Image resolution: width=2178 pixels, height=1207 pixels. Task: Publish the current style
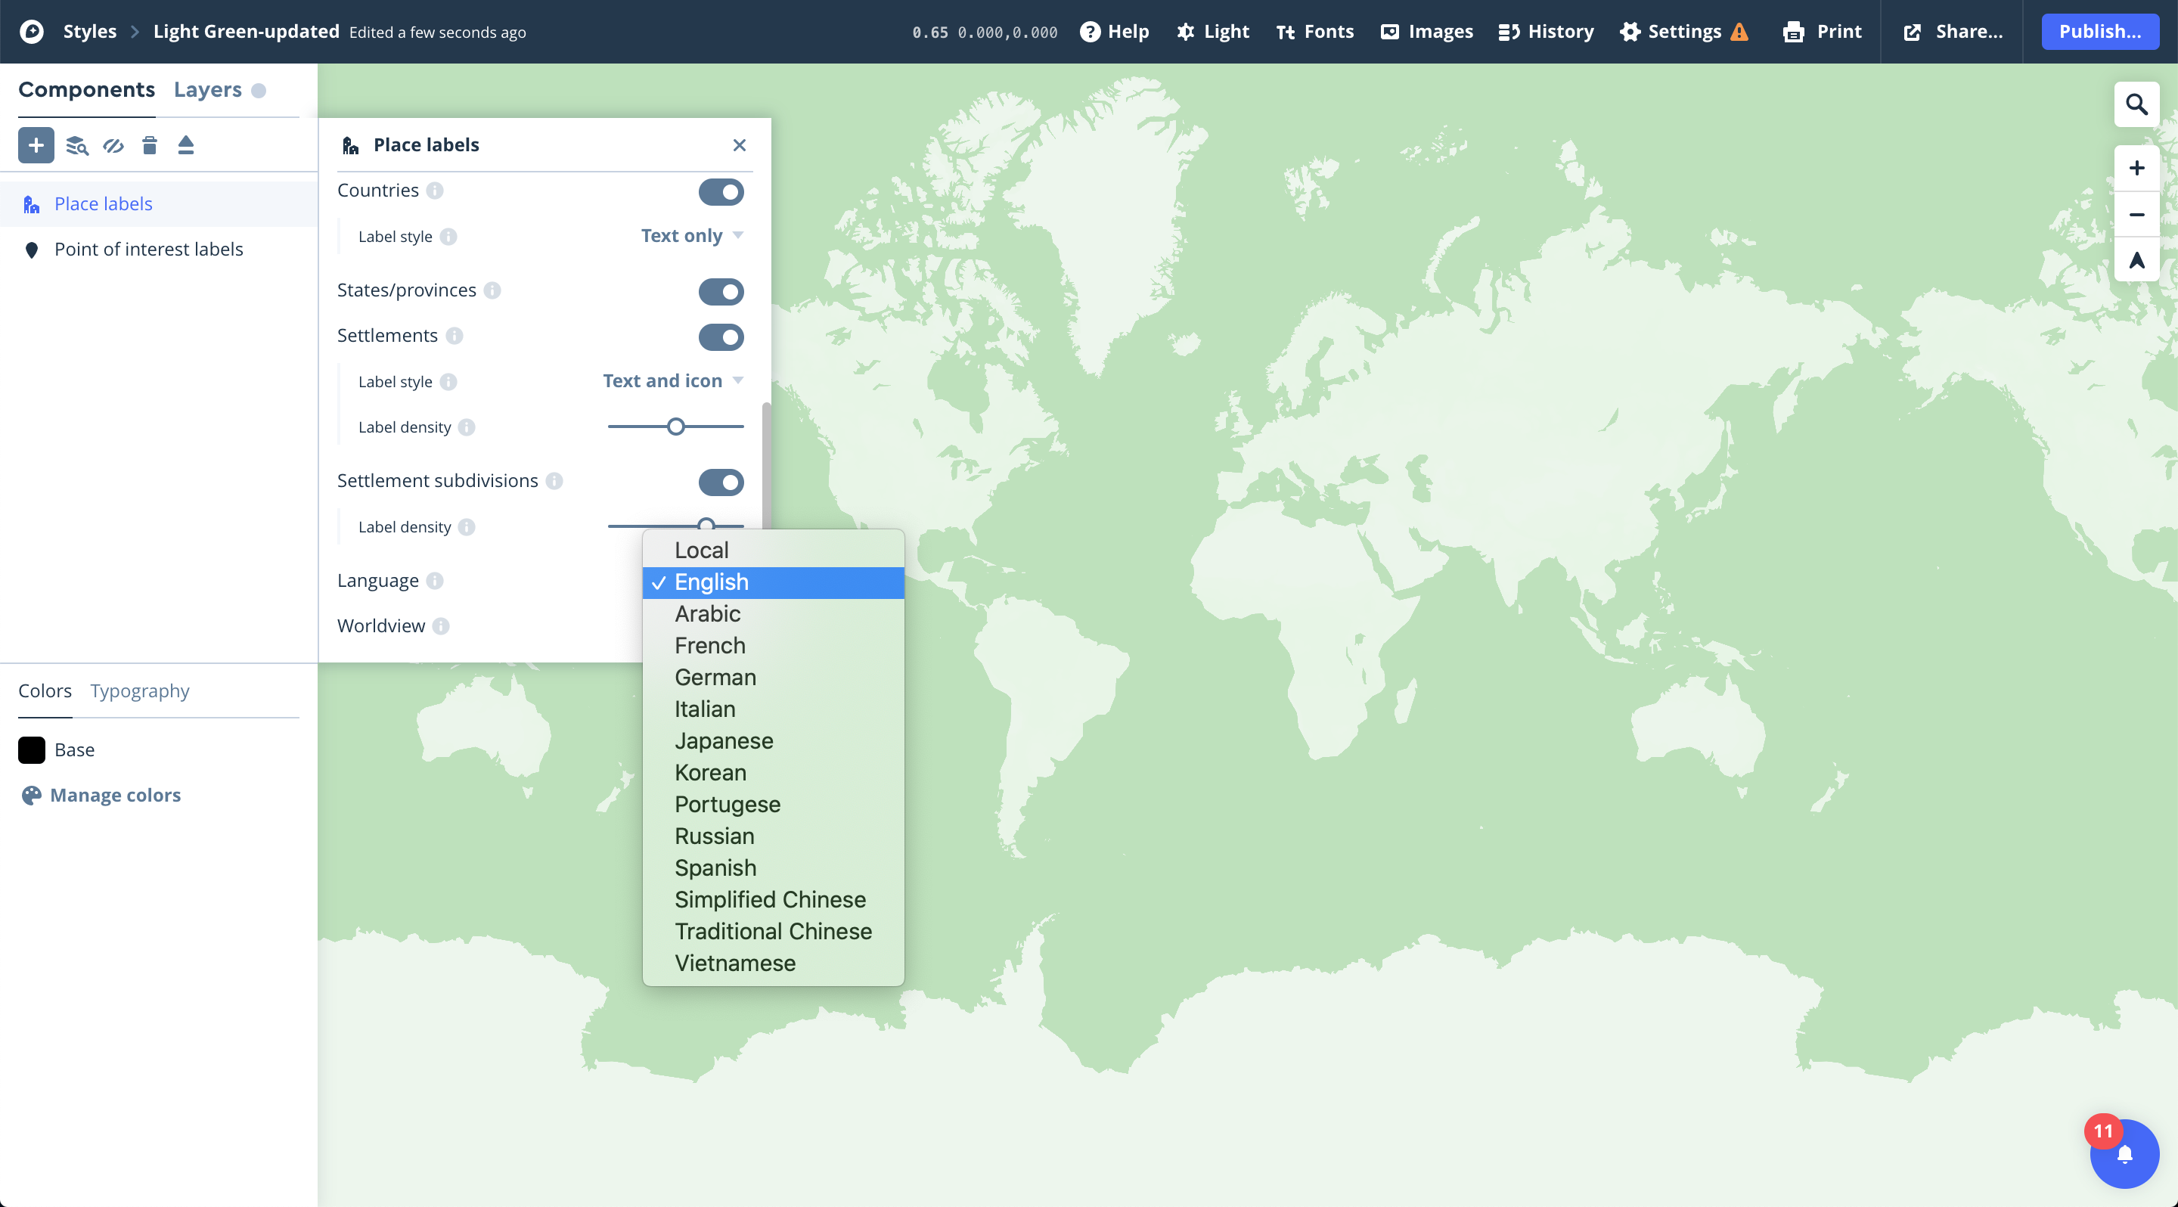click(x=2100, y=31)
